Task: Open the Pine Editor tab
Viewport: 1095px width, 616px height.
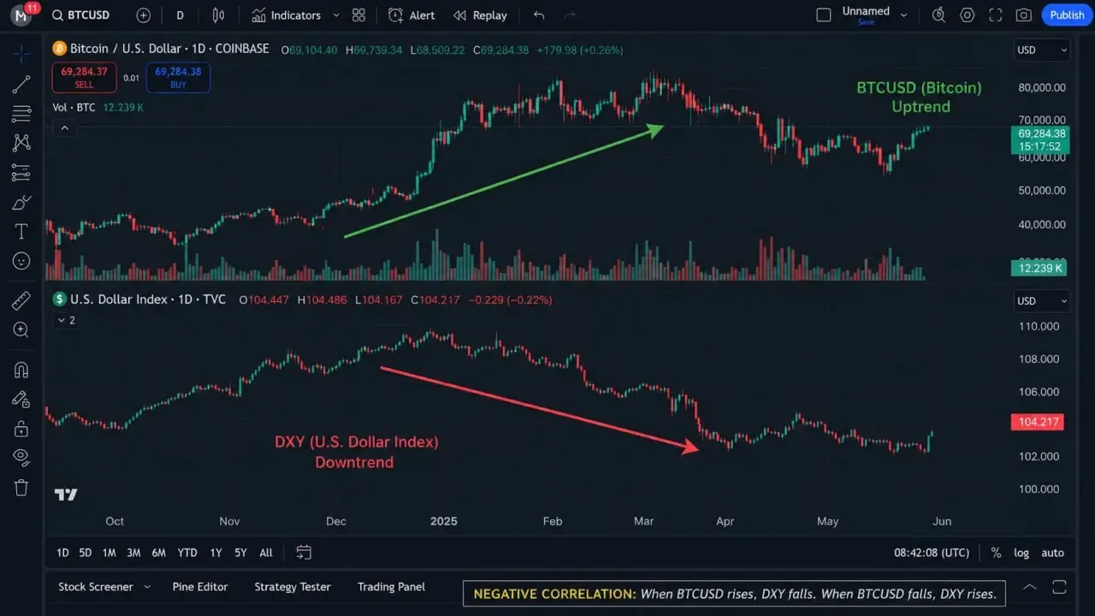Action: (x=200, y=587)
